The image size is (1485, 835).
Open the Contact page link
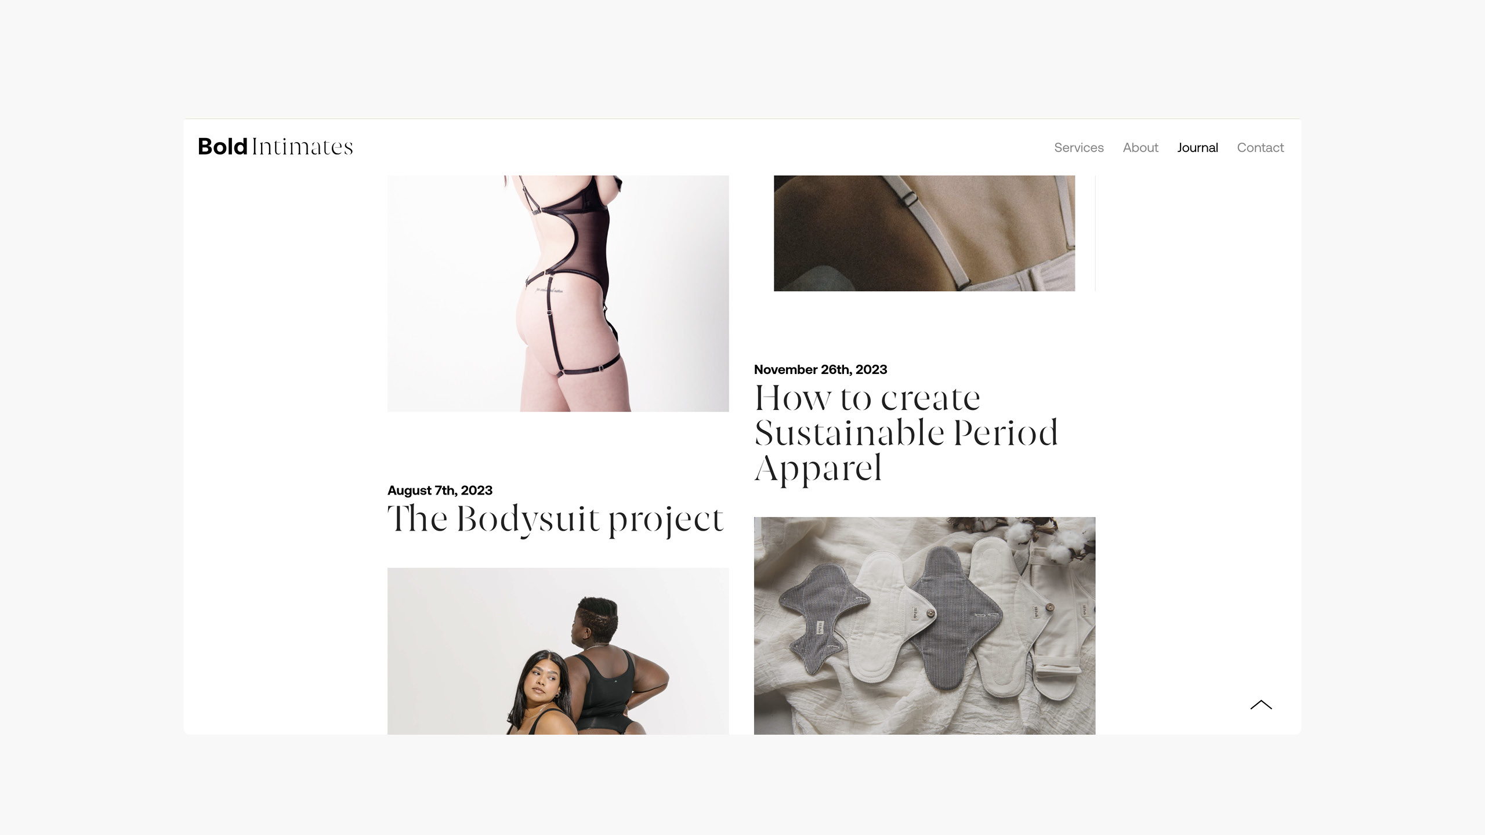1260,147
